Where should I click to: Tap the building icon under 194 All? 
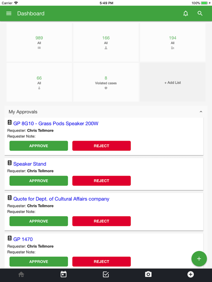coord(173,48)
